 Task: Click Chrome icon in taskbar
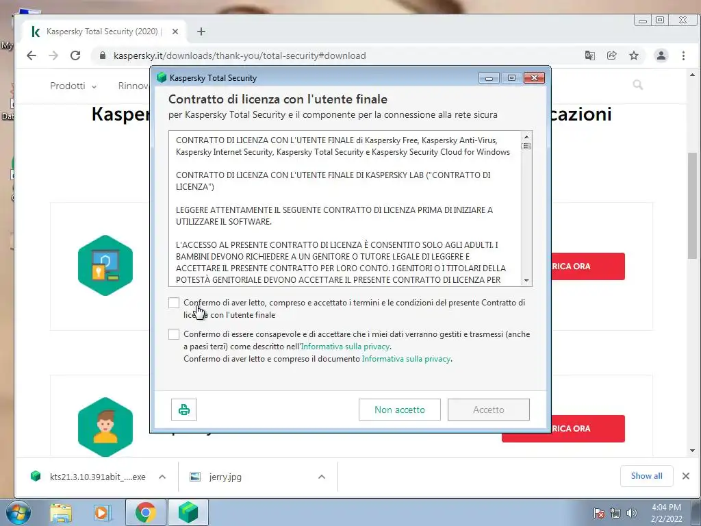146,512
